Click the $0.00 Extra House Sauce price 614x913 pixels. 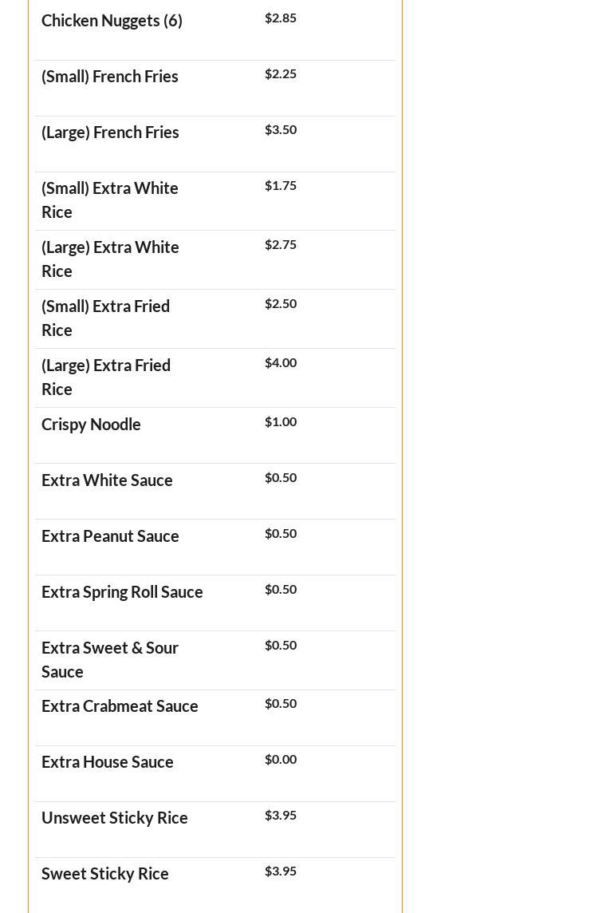[281, 760]
